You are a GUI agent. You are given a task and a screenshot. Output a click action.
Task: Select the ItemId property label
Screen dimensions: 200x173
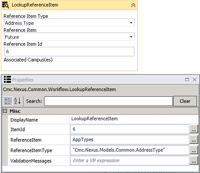coord(17,129)
